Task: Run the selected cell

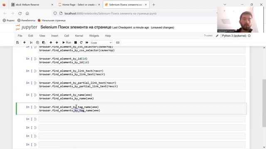Action: tap(66, 43)
